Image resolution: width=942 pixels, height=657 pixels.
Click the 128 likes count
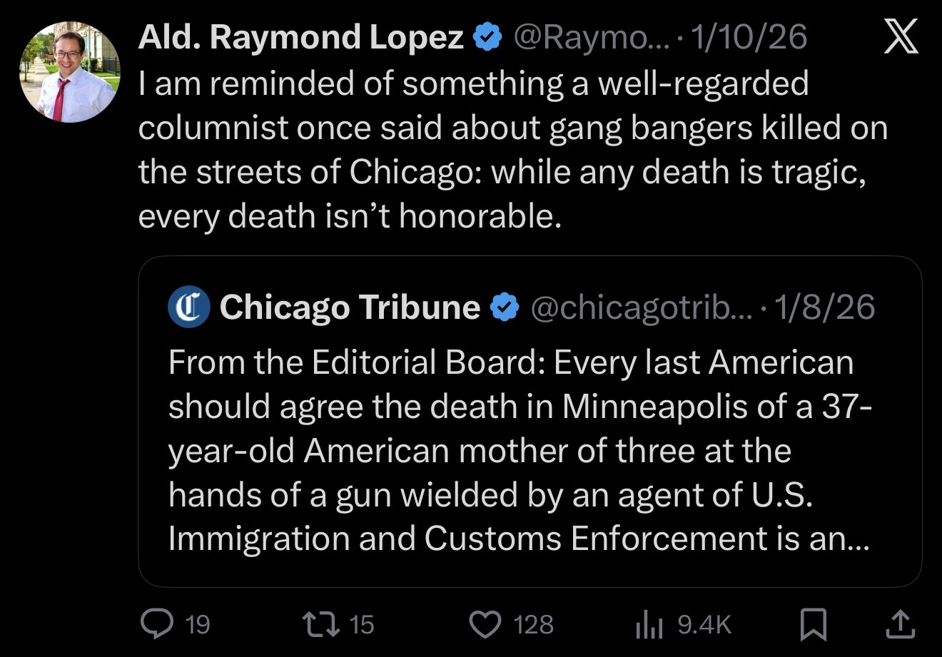point(534,625)
